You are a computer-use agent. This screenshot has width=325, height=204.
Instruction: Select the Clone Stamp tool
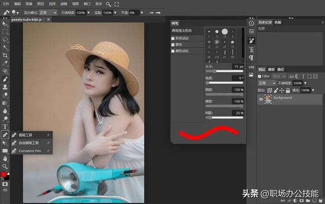pyautogui.click(x=5, y=87)
